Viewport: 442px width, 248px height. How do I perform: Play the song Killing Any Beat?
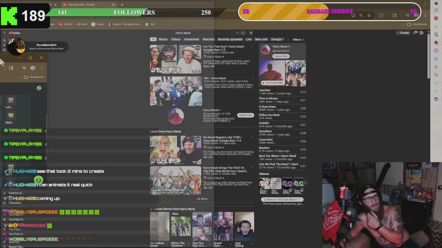pos(282,116)
